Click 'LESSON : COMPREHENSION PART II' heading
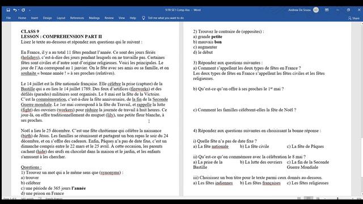 pos(61,36)
